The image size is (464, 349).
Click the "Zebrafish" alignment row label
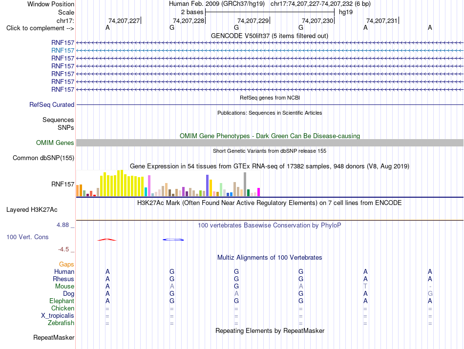coord(61,323)
